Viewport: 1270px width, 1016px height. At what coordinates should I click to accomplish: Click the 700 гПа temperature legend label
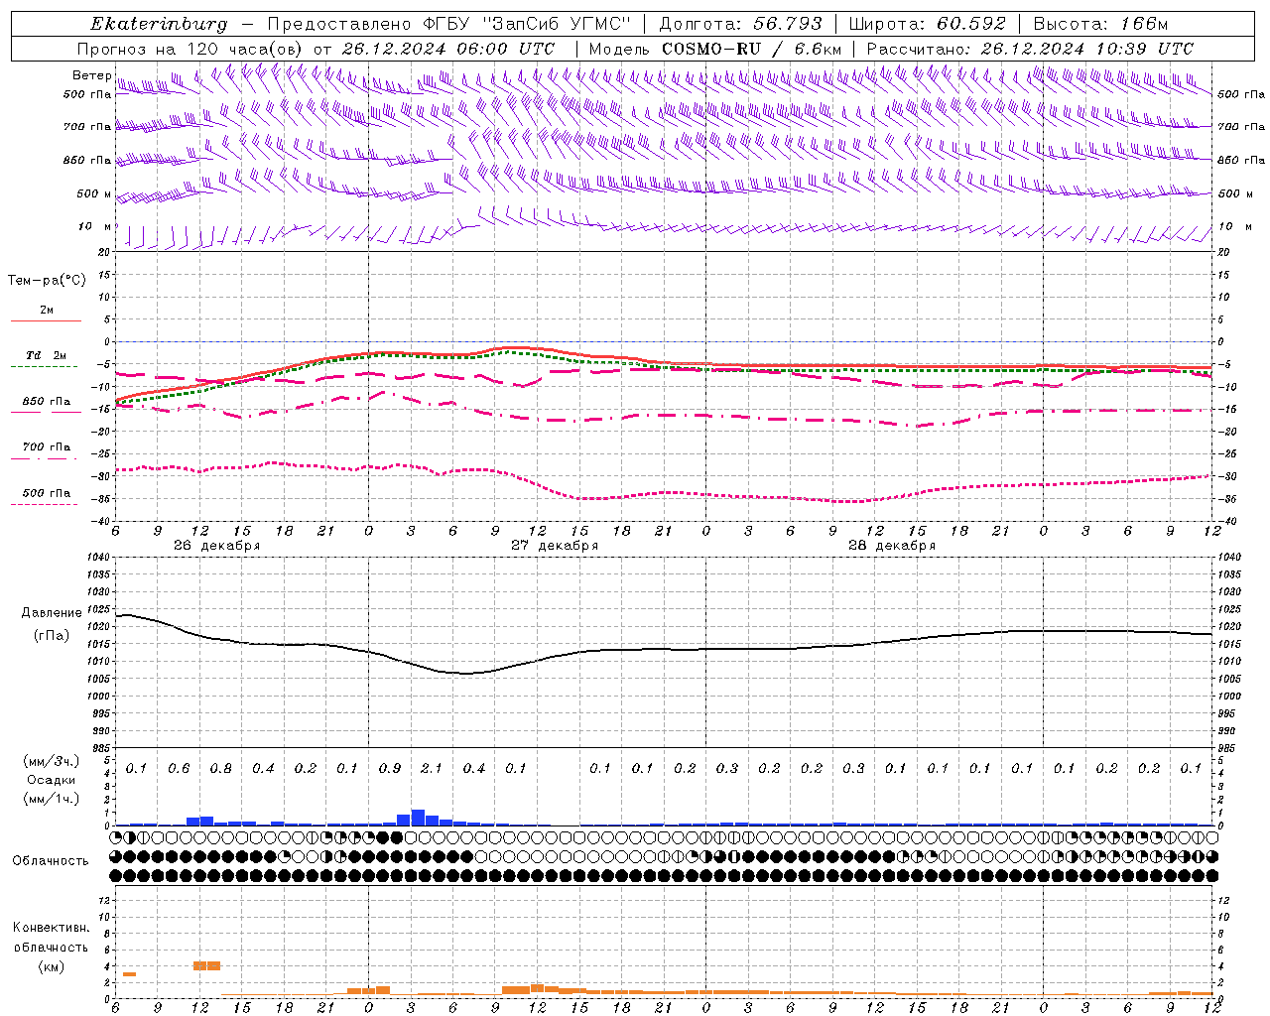(47, 447)
